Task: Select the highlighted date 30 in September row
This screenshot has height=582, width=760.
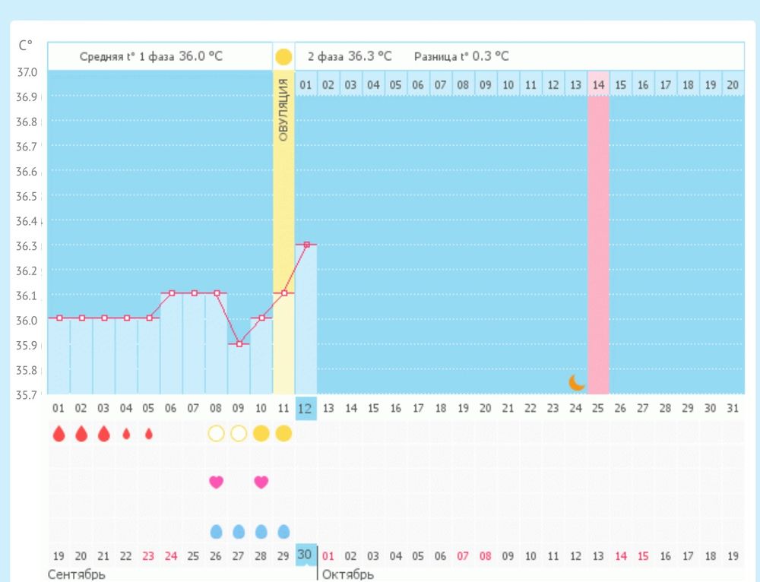Action: [305, 555]
